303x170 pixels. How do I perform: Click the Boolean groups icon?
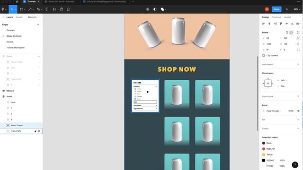(162, 9)
